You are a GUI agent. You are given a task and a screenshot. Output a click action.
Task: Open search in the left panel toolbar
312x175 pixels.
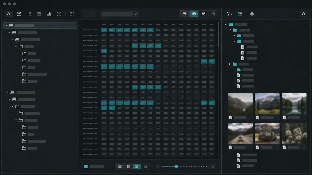(x=9, y=14)
